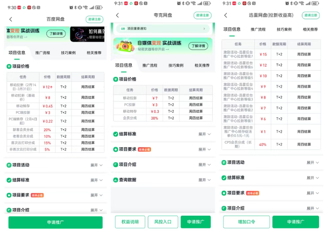Select the 移动转存 ¥0.45 price cell
Viewport: 327px width, 231px height.
click(x=47, y=106)
